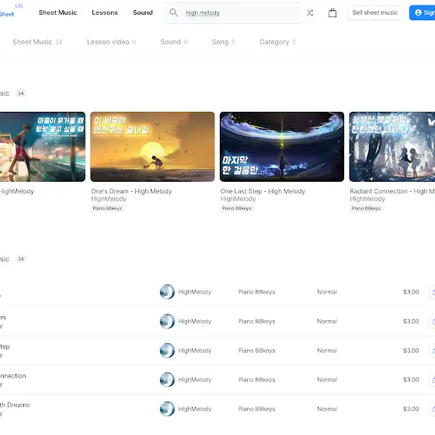Select the Category 0 tab
Screen dimensions: 435x435
[278, 42]
